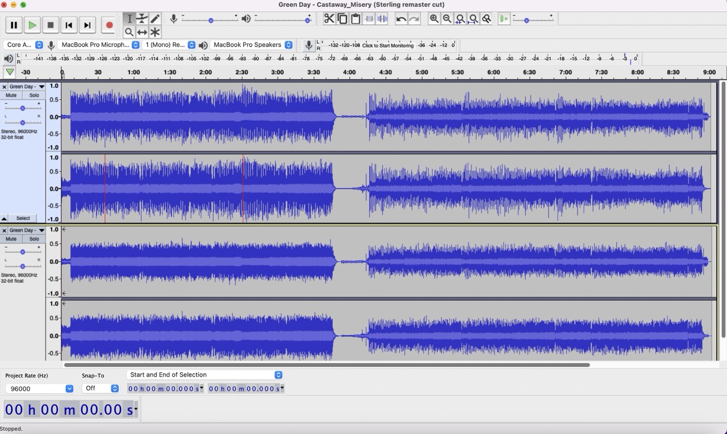The height and width of the screenshot is (434, 727).
Task: Open the Project Rate 96000 dropdown
Action: (40, 389)
